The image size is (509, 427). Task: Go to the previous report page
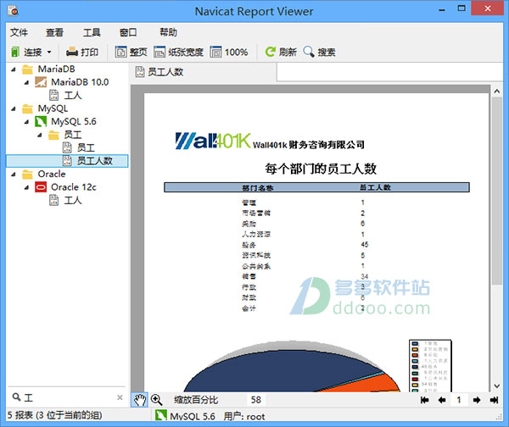tap(442, 400)
